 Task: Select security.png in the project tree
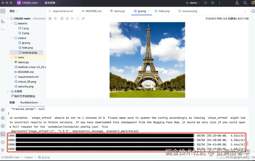pyautogui.click(x=24, y=87)
